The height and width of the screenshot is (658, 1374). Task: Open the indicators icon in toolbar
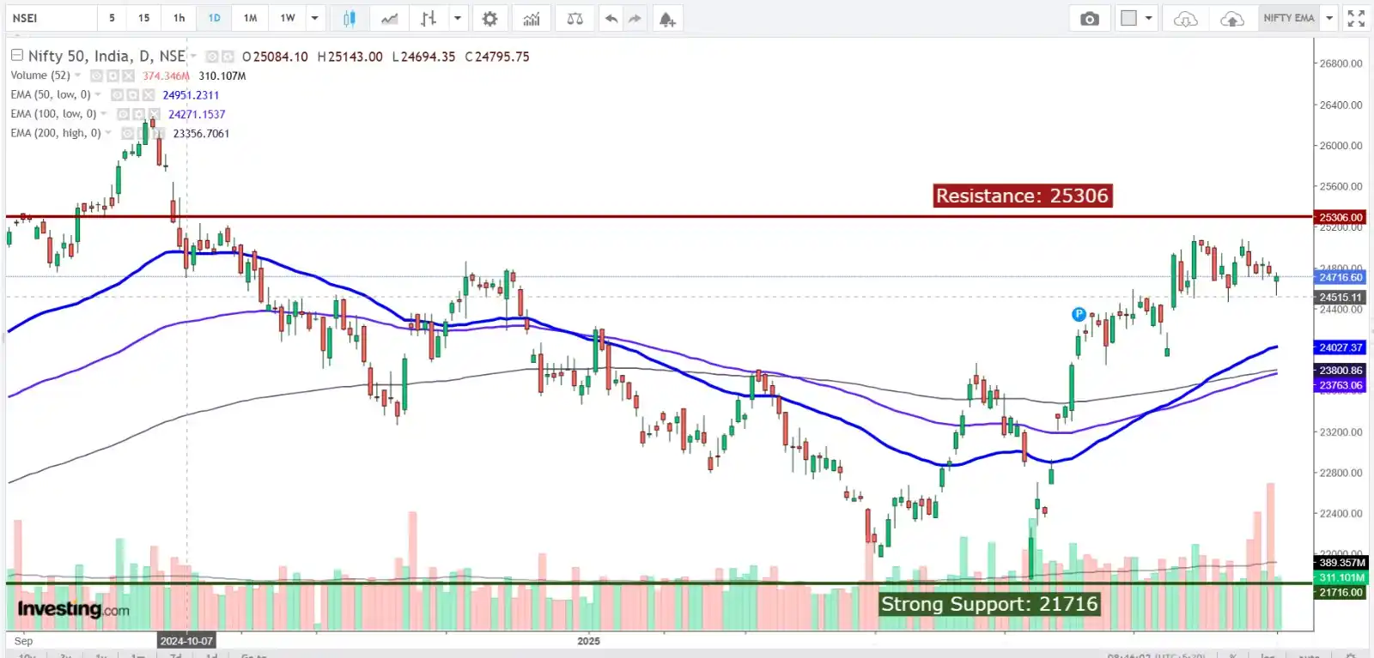532,18
